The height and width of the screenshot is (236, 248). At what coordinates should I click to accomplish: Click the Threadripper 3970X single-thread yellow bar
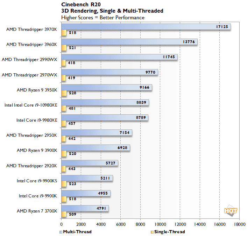coord(64,33)
